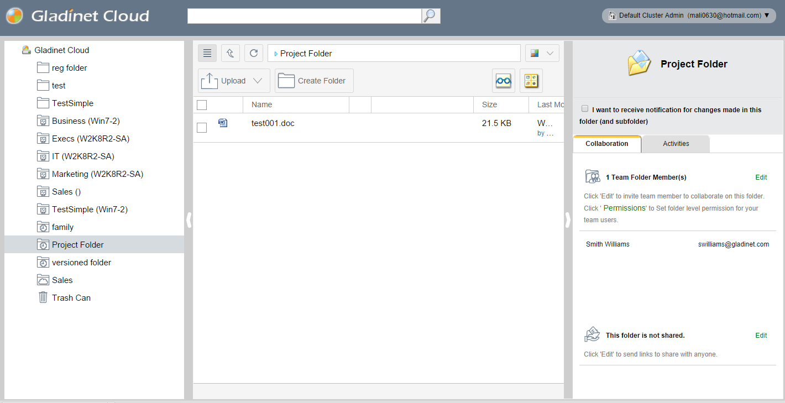The width and height of the screenshot is (785, 403).
Task: Click the versioned folder clock icon
Action: click(43, 262)
